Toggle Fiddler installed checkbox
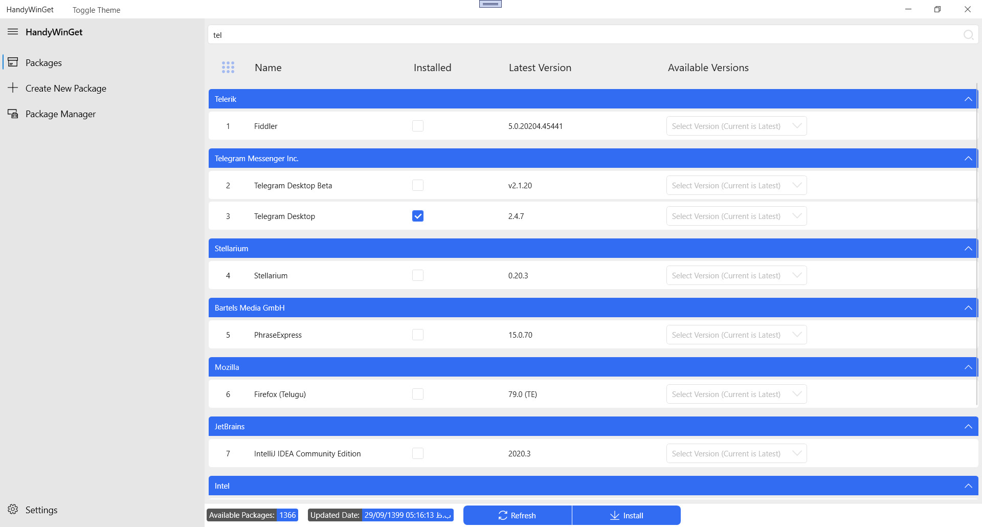Viewport: 982px width, 527px height. (418, 126)
